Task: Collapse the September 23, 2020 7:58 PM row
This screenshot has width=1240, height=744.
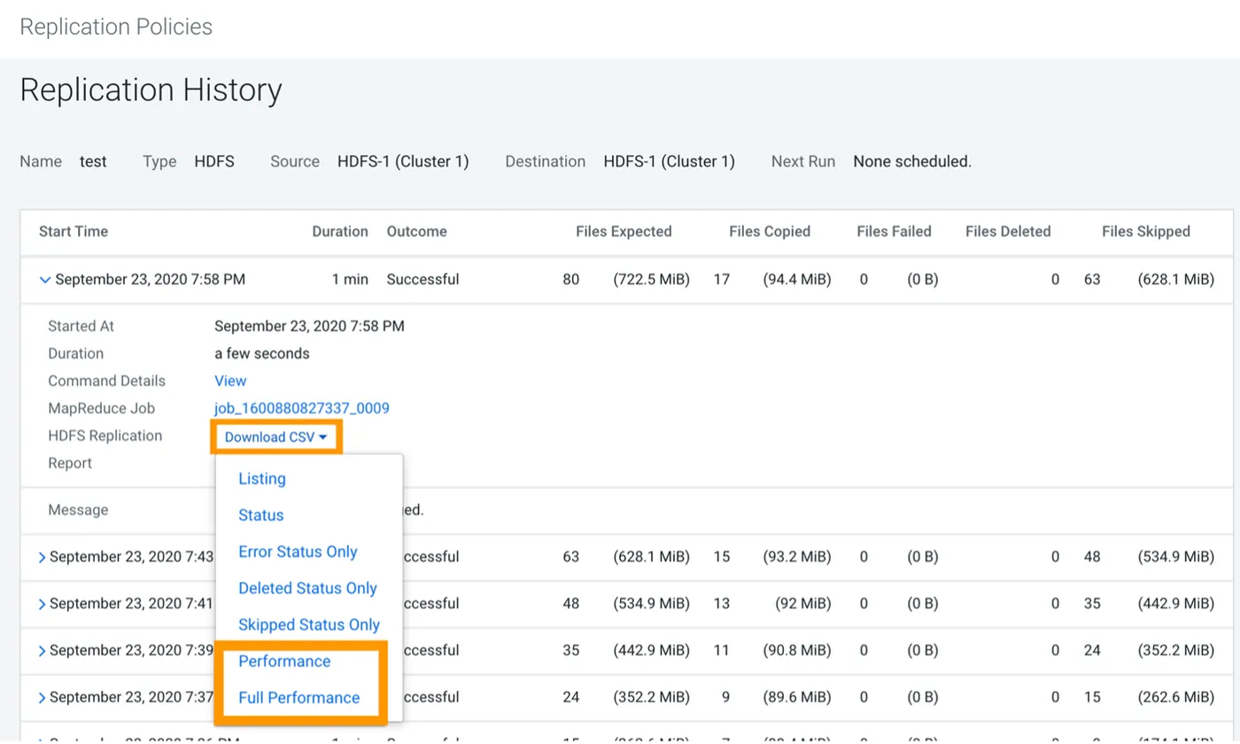Action: (x=44, y=280)
